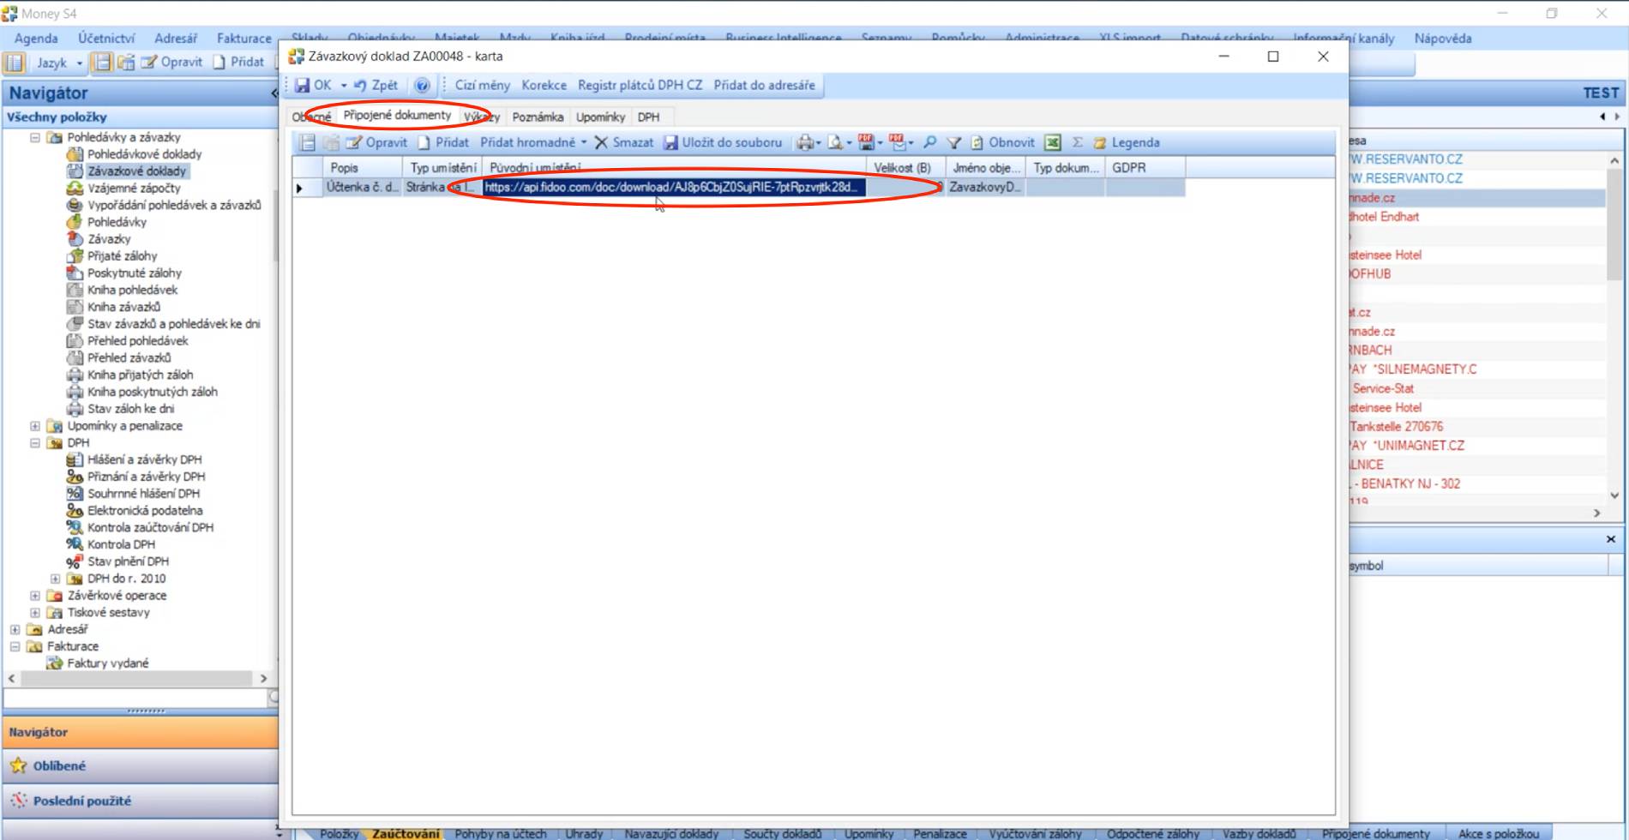The width and height of the screenshot is (1629, 840).
Task: Click the Účtenka č. d.. cell in the row
Action: pyautogui.click(x=362, y=187)
